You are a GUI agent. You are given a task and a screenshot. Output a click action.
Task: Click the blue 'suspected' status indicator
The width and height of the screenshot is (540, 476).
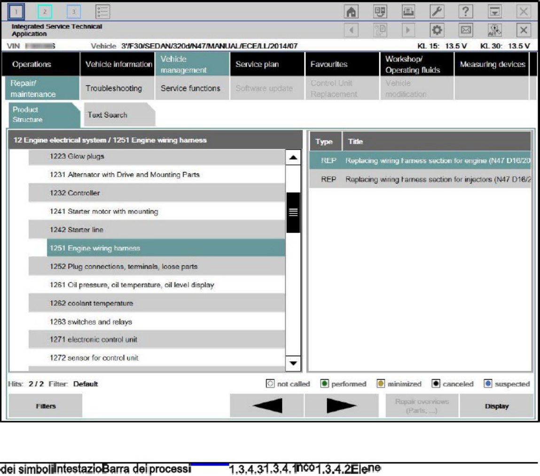[x=488, y=384]
